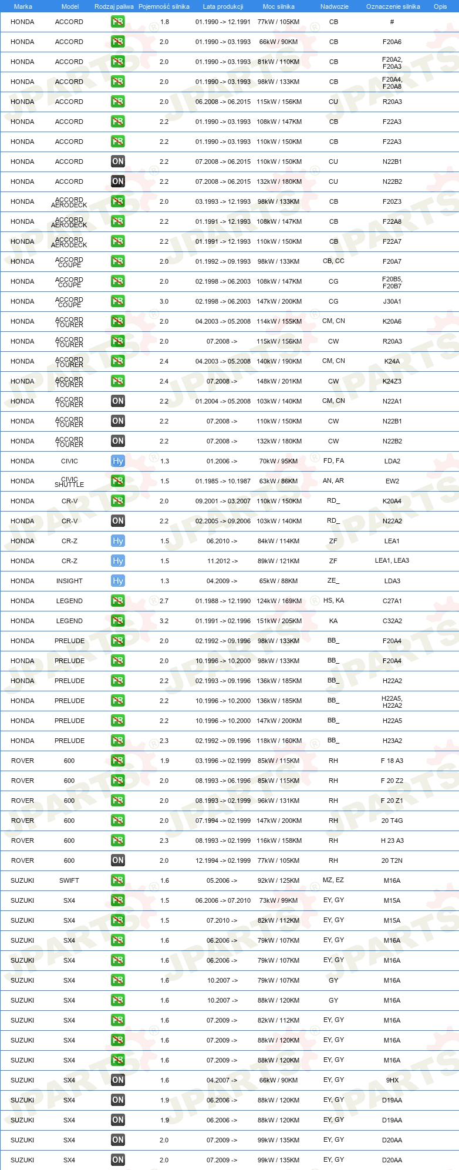Click petrol icon in F20B5, F20B7 row
This screenshot has width=459, height=1170.
point(118,281)
